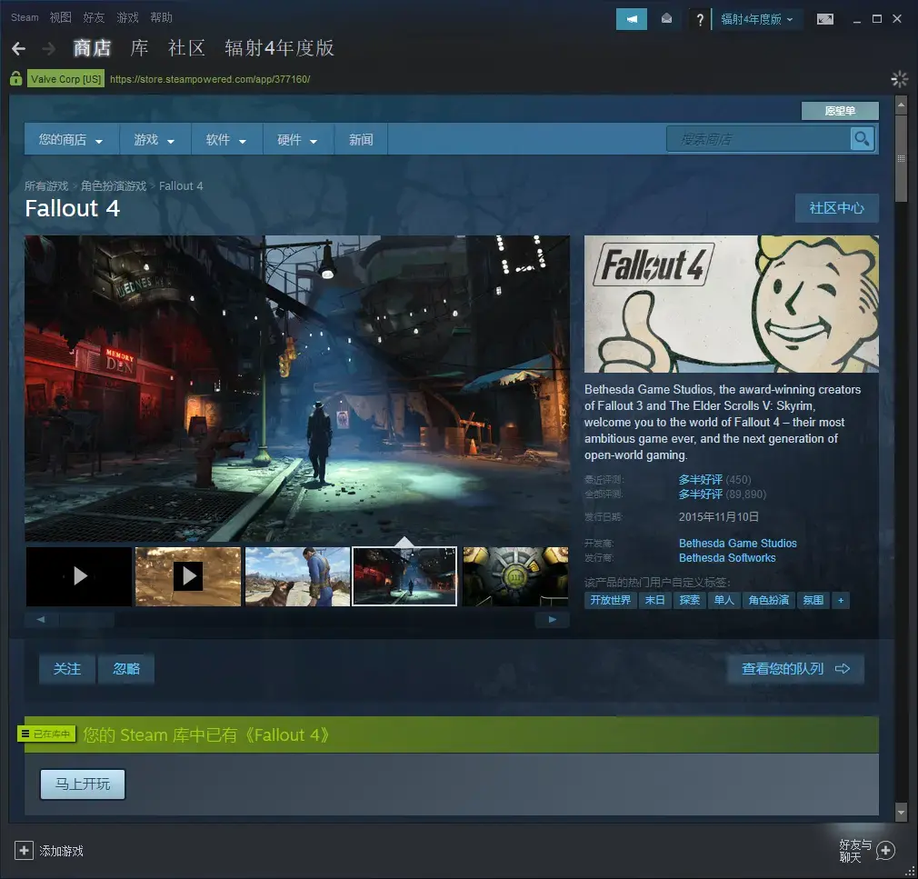
Task: Click the thumbnail strip scrollbar handle
Action: [x=86, y=619]
